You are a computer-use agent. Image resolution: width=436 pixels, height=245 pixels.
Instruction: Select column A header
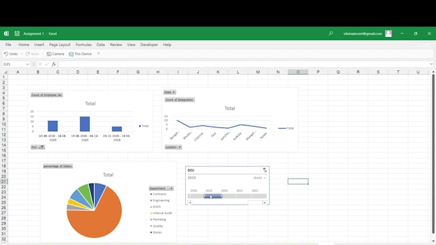(x=18, y=72)
